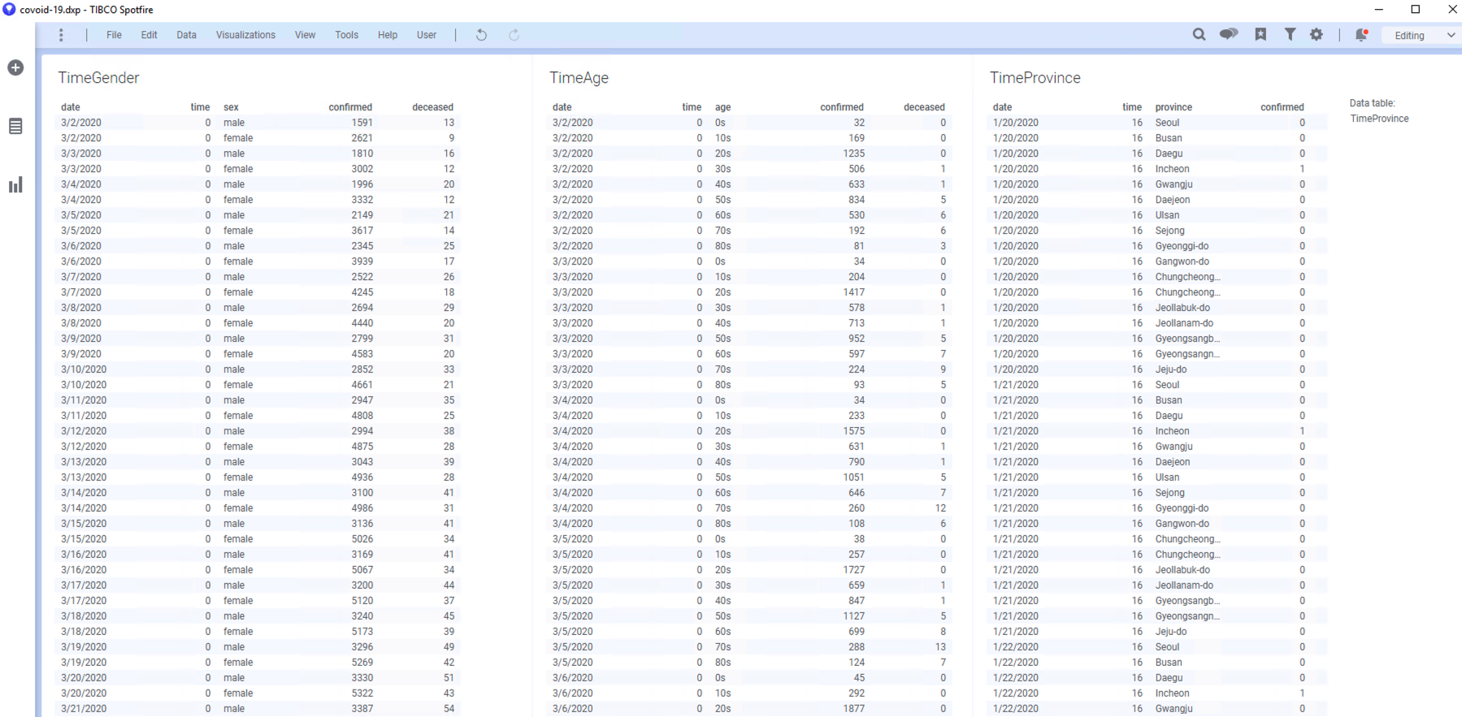Click the TimeProvince table title
1462x717 pixels.
tap(1035, 78)
